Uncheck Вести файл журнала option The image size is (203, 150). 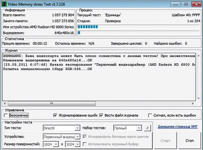(101, 116)
